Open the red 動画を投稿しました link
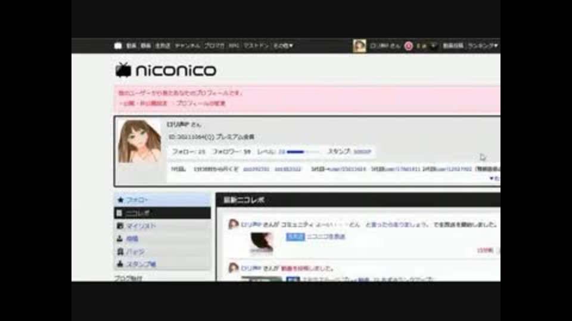This screenshot has width=572, height=321. 307,268
